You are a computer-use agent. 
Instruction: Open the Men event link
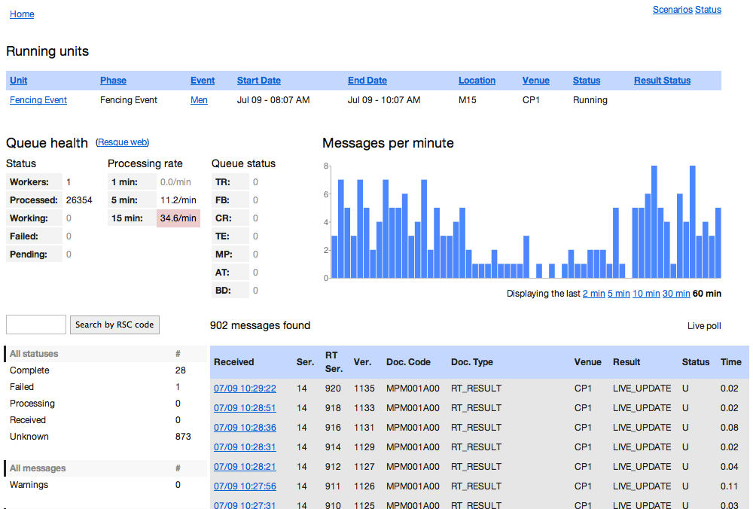(x=199, y=100)
